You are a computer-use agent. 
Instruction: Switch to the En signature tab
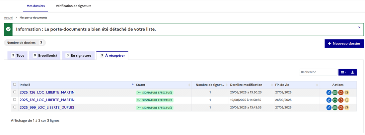click(x=78, y=56)
